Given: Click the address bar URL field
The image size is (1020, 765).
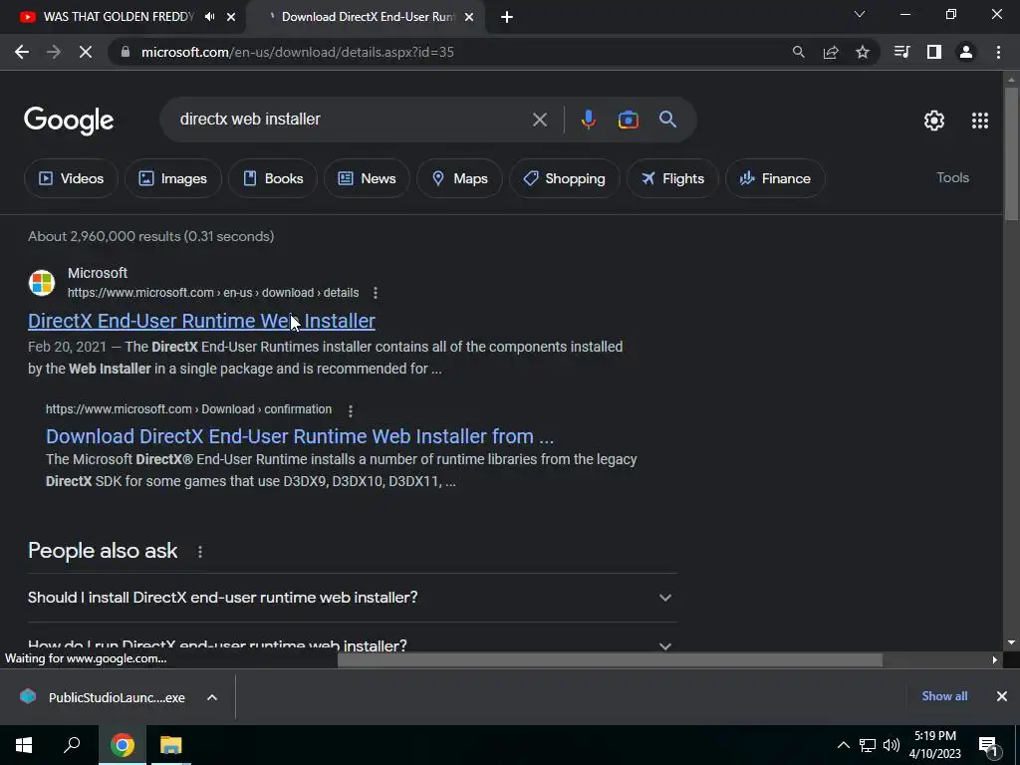Looking at the screenshot, I should (297, 52).
